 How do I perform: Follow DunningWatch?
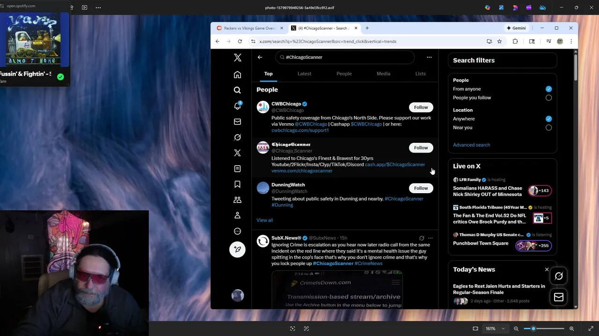click(x=421, y=188)
